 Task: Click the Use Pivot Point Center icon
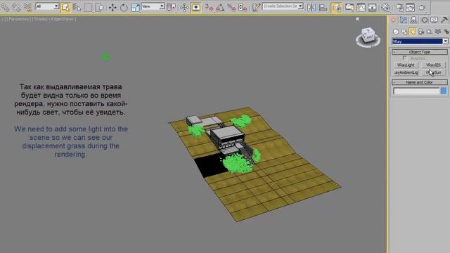point(172,8)
